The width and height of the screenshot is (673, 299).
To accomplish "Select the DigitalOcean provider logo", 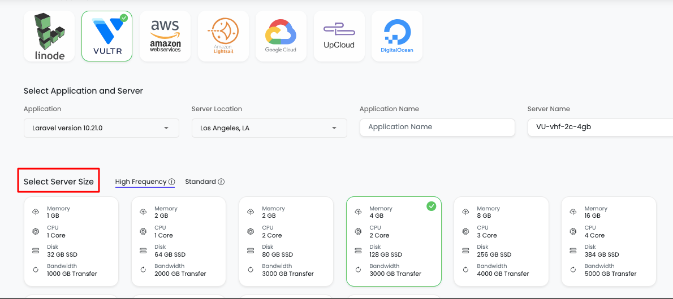I will point(397,37).
